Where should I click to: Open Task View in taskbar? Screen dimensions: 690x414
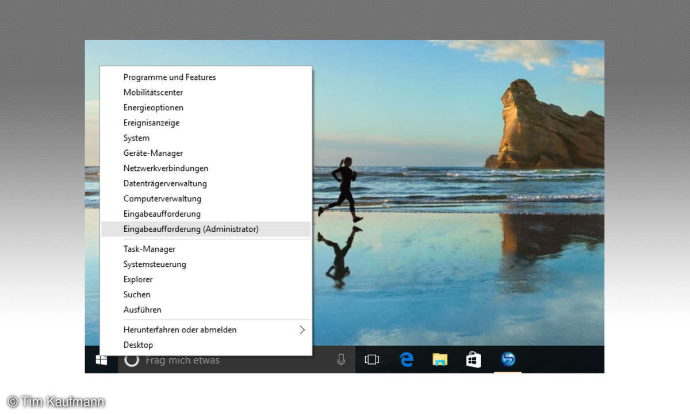tap(372, 360)
